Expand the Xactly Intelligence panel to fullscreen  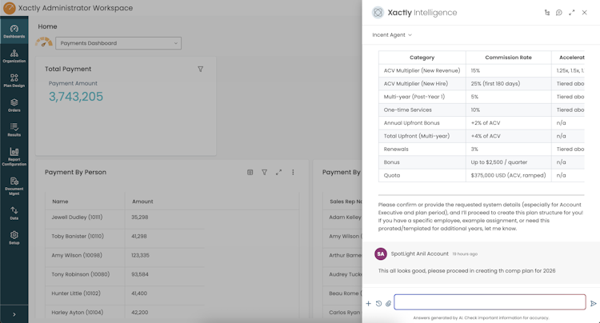(x=572, y=13)
